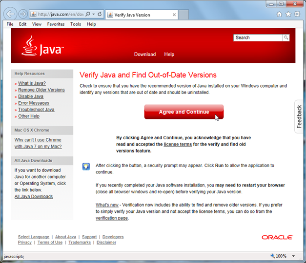Open the Support footer link
Viewport: 306px width, 263px height.
89,237
